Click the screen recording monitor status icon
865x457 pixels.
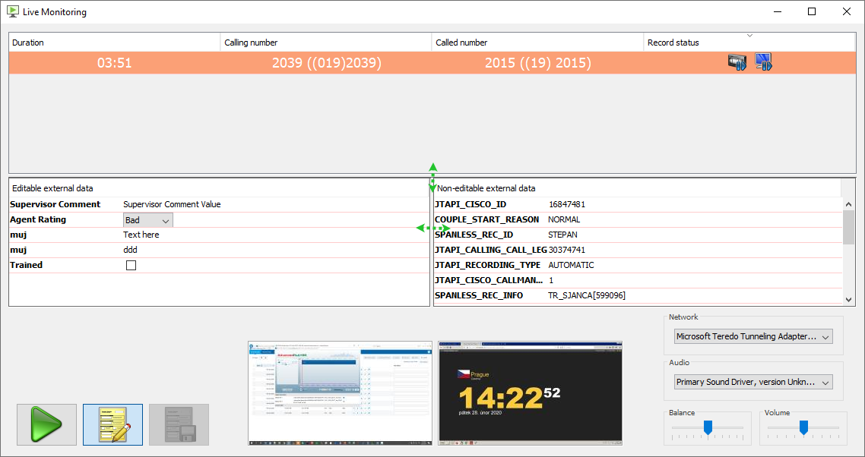click(x=763, y=62)
